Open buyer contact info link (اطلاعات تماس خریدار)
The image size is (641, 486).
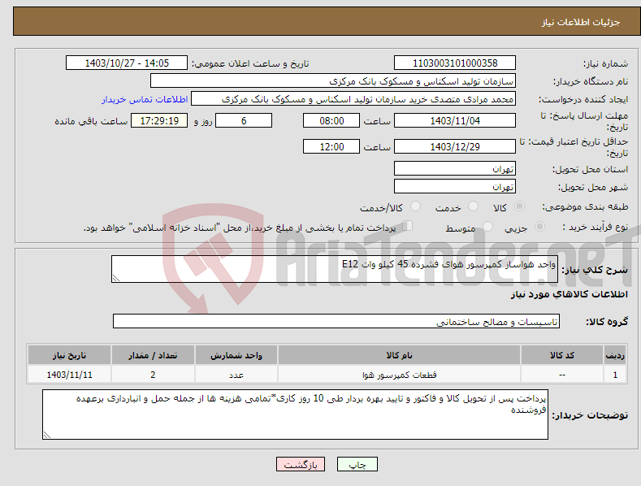[145, 99]
